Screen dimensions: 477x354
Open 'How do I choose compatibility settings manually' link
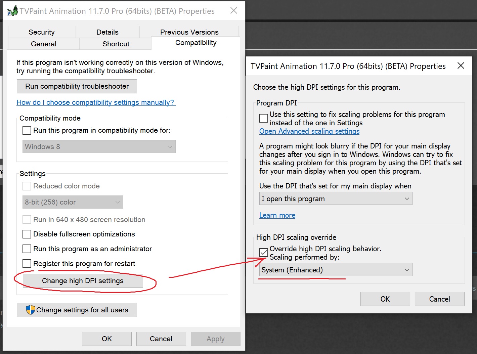[x=96, y=102]
